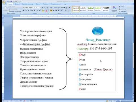Apply a bulleted list
The image size is (136, 102).
(x=51, y=8)
